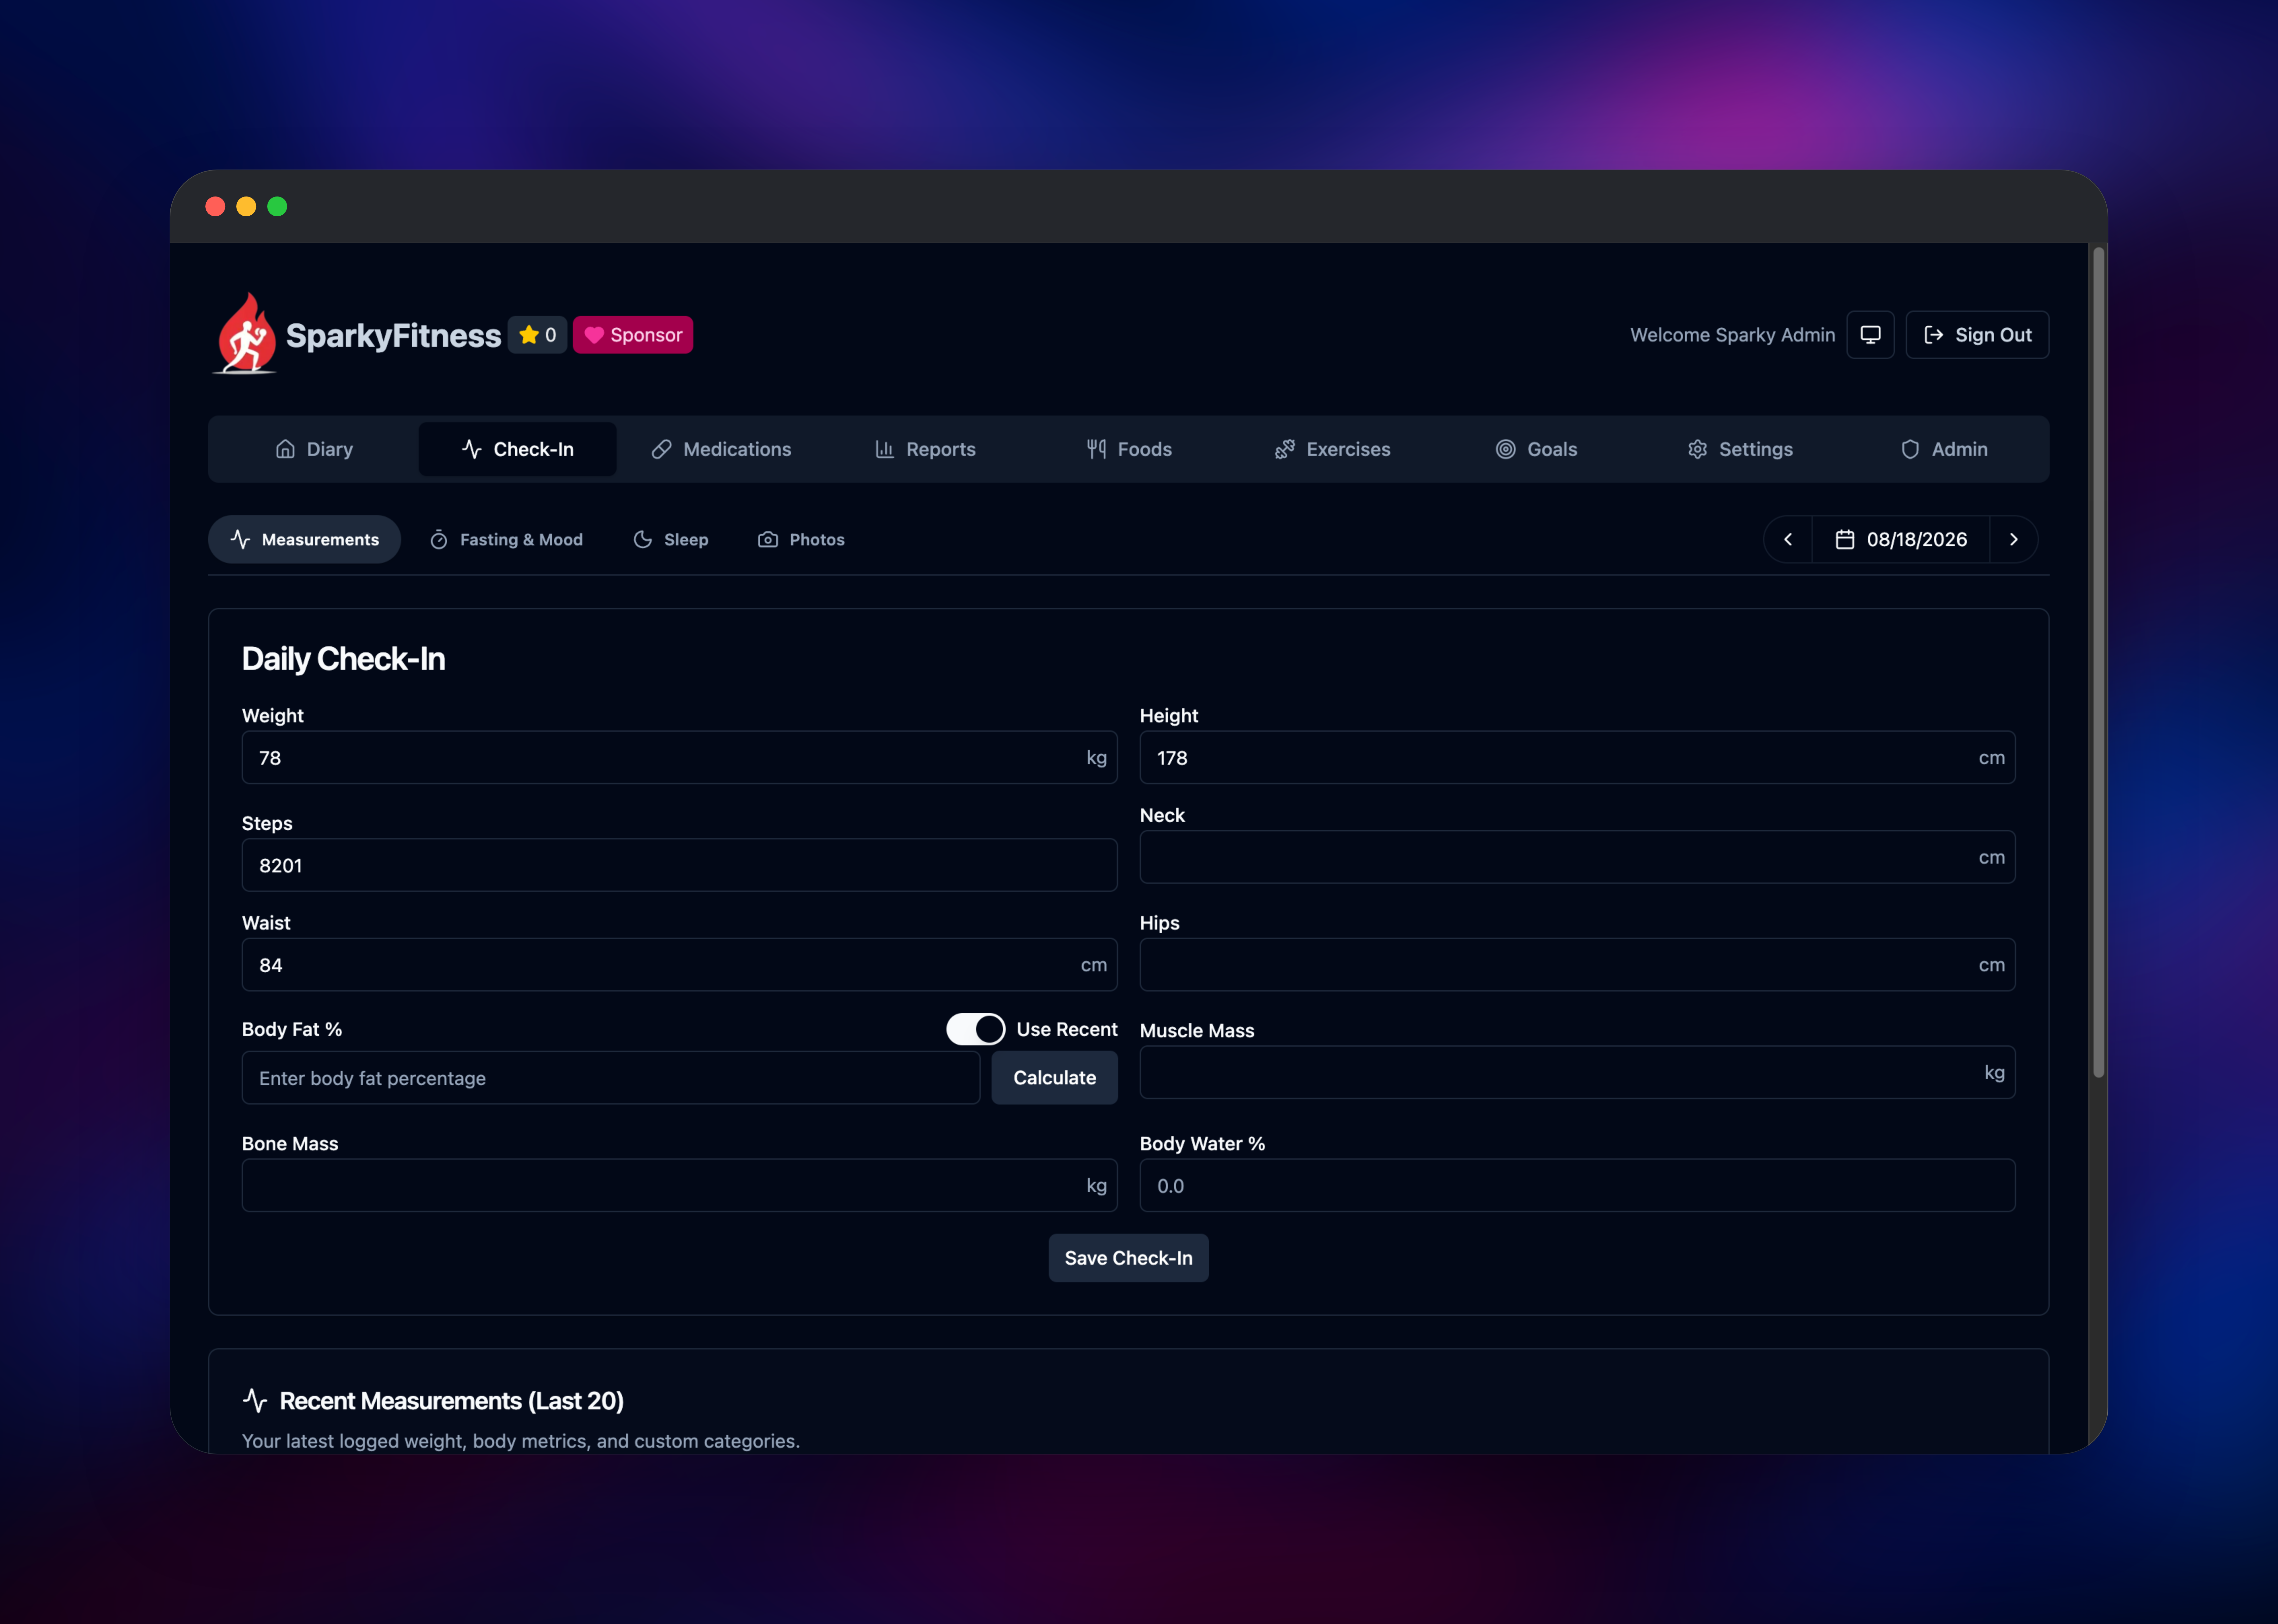Focus the Waist input field
This screenshot has height=1624, width=2278.
[679, 965]
